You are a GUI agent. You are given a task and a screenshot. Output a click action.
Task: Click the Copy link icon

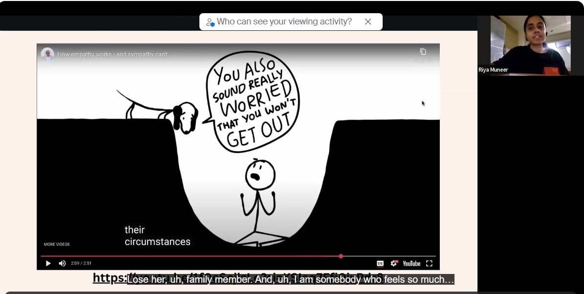tap(423, 52)
